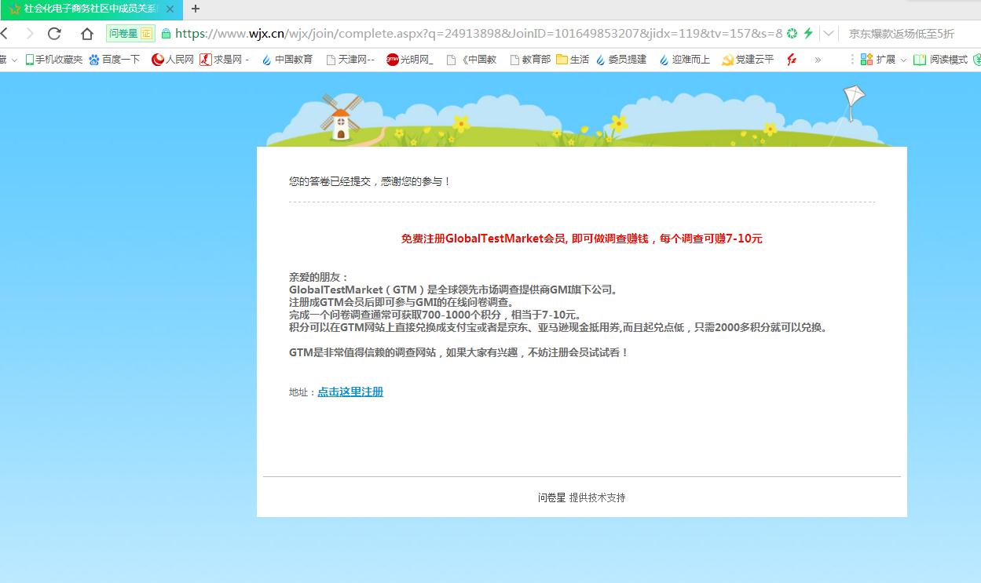
Task: Expand the address bar dropdown arrow
Action: pos(828,33)
